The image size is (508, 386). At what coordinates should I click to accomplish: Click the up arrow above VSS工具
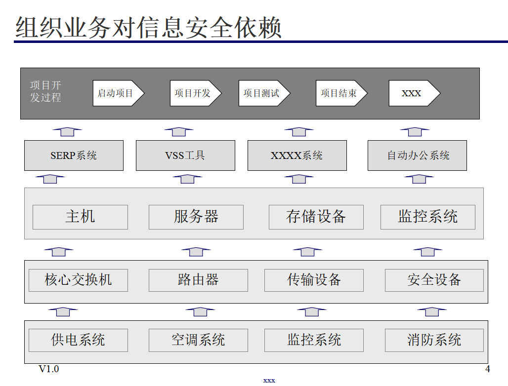point(179,132)
